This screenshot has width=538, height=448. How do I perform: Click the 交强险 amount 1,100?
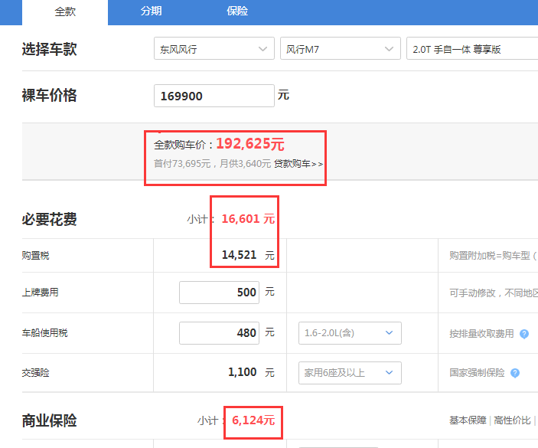(243, 372)
